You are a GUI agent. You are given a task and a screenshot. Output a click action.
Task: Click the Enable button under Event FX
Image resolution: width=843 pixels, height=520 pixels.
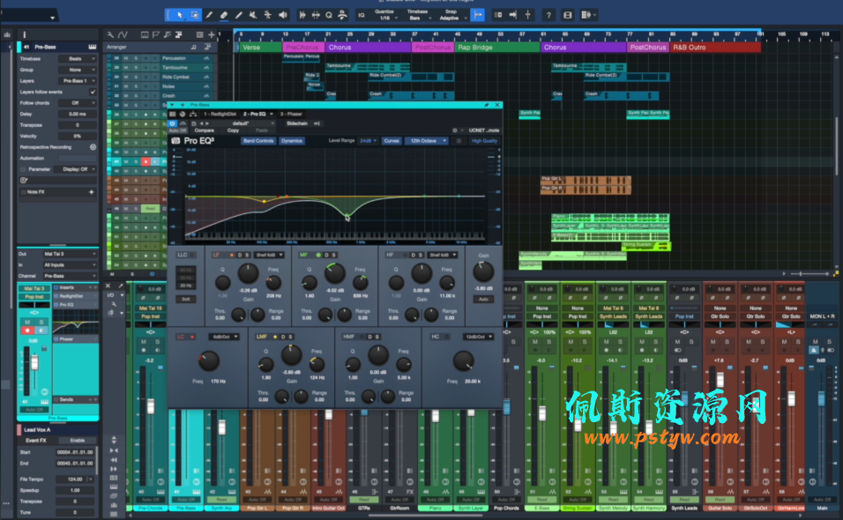pyautogui.click(x=78, y=441)
